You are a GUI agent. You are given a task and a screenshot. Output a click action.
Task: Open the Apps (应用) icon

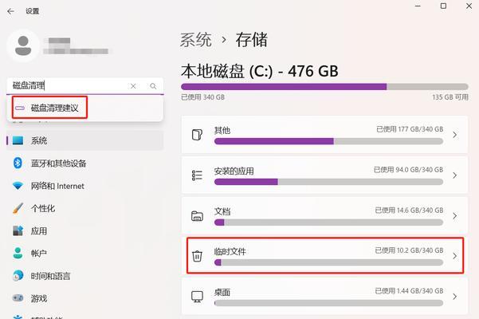click(18, 230)
